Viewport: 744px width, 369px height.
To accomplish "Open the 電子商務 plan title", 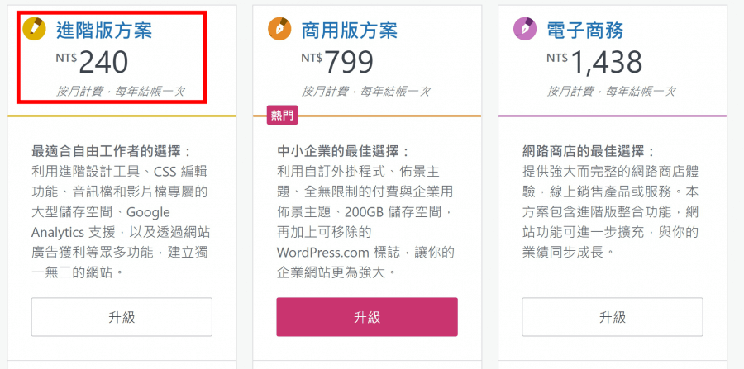I will [585, 31].
